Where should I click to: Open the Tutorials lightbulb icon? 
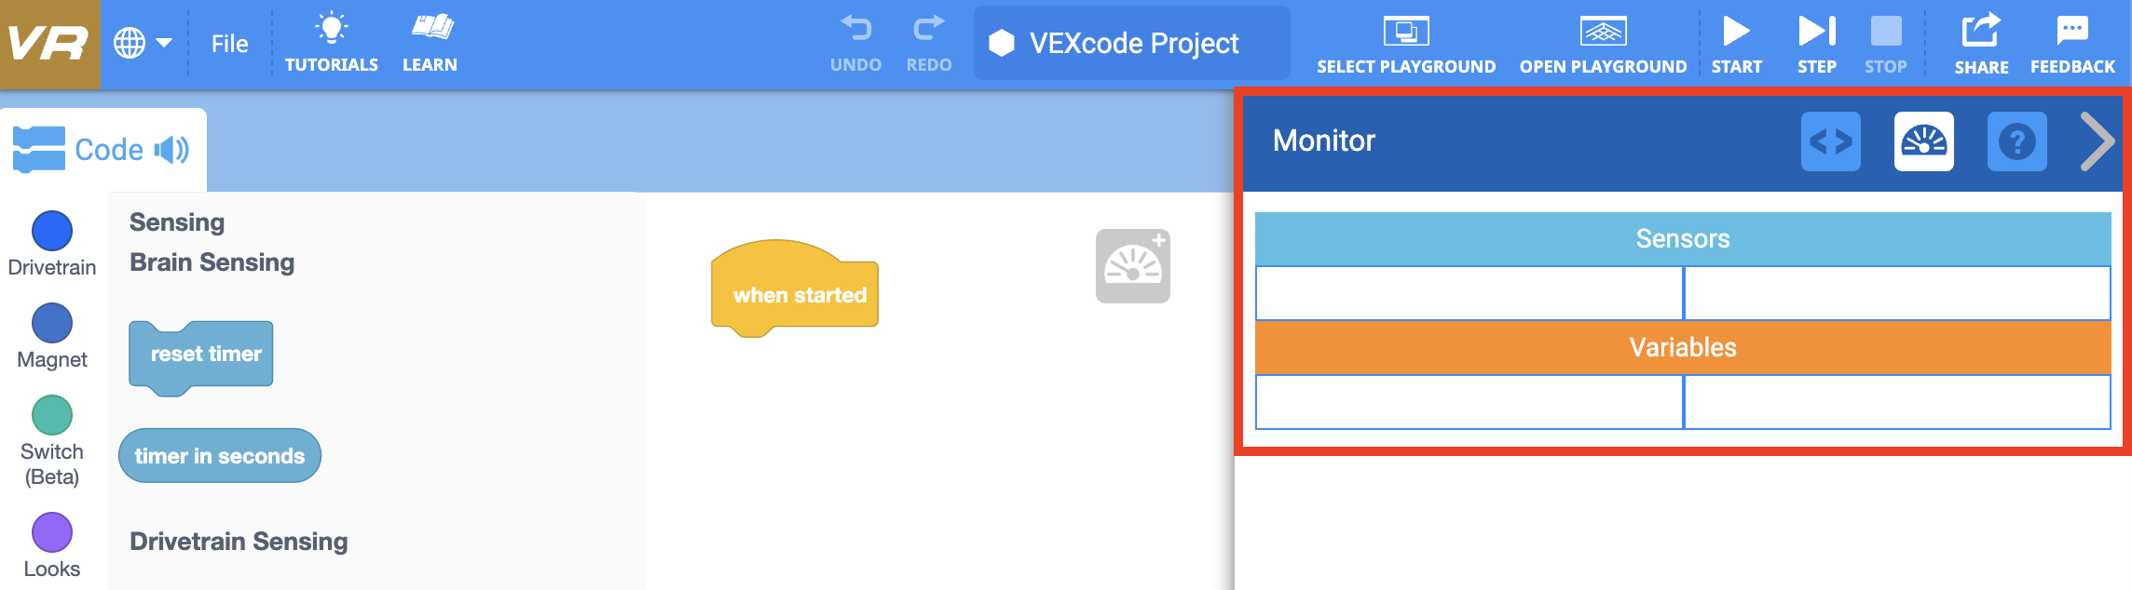pyautogui.click(x=331, y=29)
